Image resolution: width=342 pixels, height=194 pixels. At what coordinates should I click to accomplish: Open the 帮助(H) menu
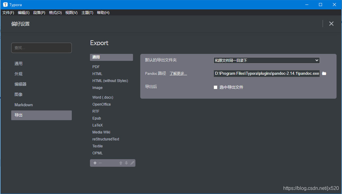[103, 13]
